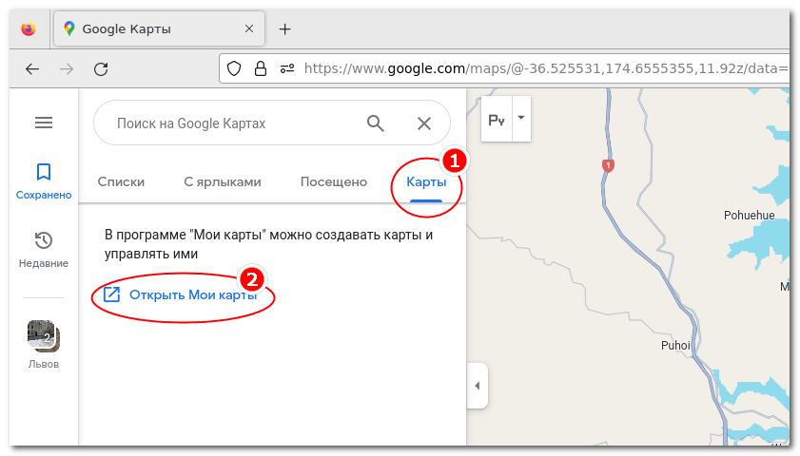Switch to the Списки tab
The width and height of the screenshot is (800, 456).
coord(121,181)
